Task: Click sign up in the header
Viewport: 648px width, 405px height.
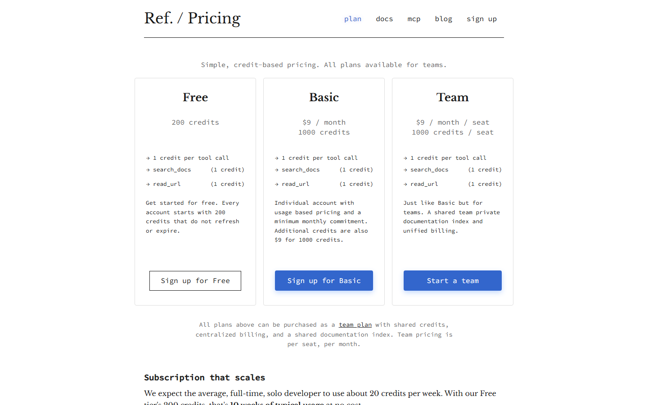Action: click(481, 19)
